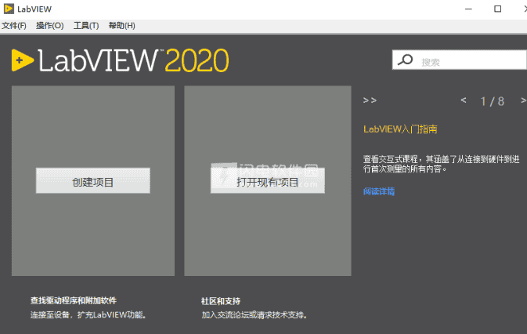Expand the side panel with >> chevrons
This screenshot has width=527, height=334.
(x=370, y=100)
